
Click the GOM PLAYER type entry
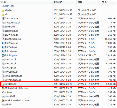tap(88, 55)
